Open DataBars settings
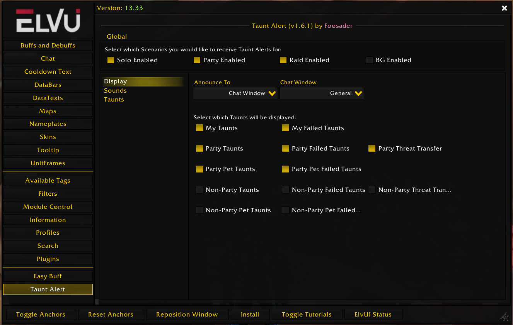 click(x=48, y=85)
